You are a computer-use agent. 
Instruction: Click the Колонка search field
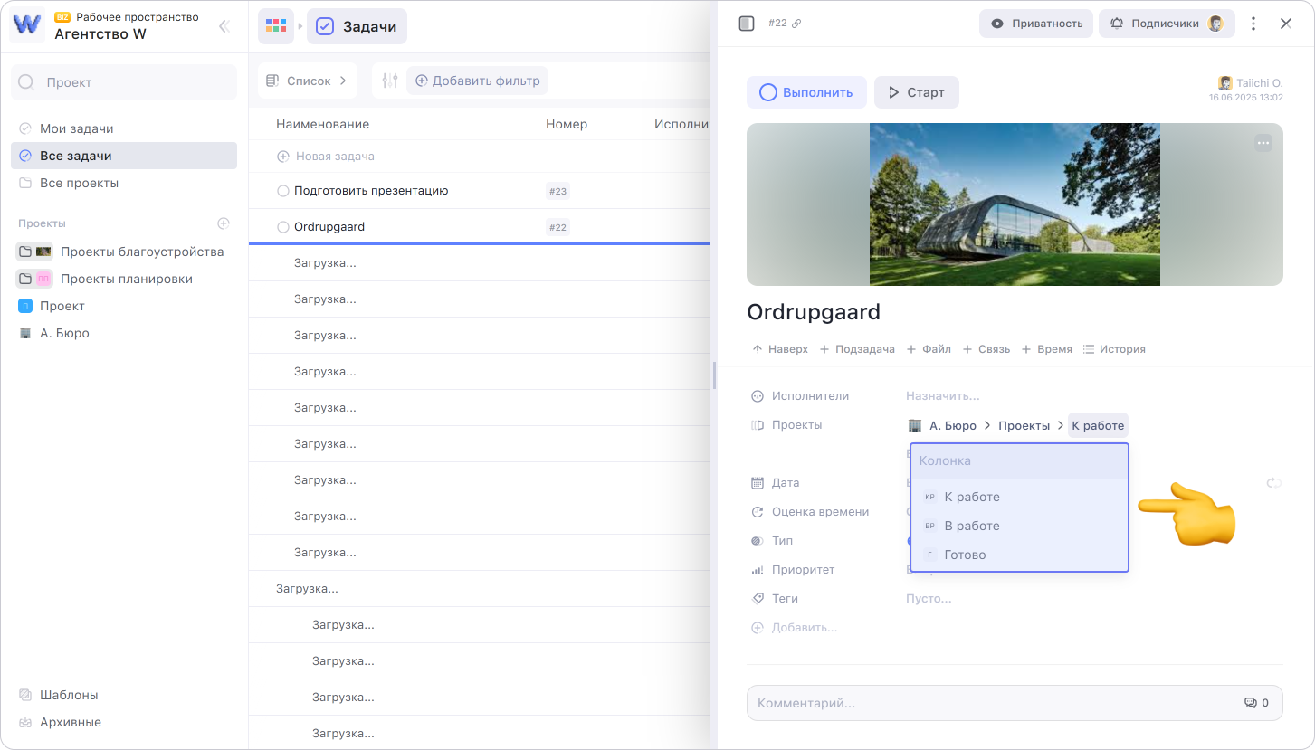tap(1020, 461)
